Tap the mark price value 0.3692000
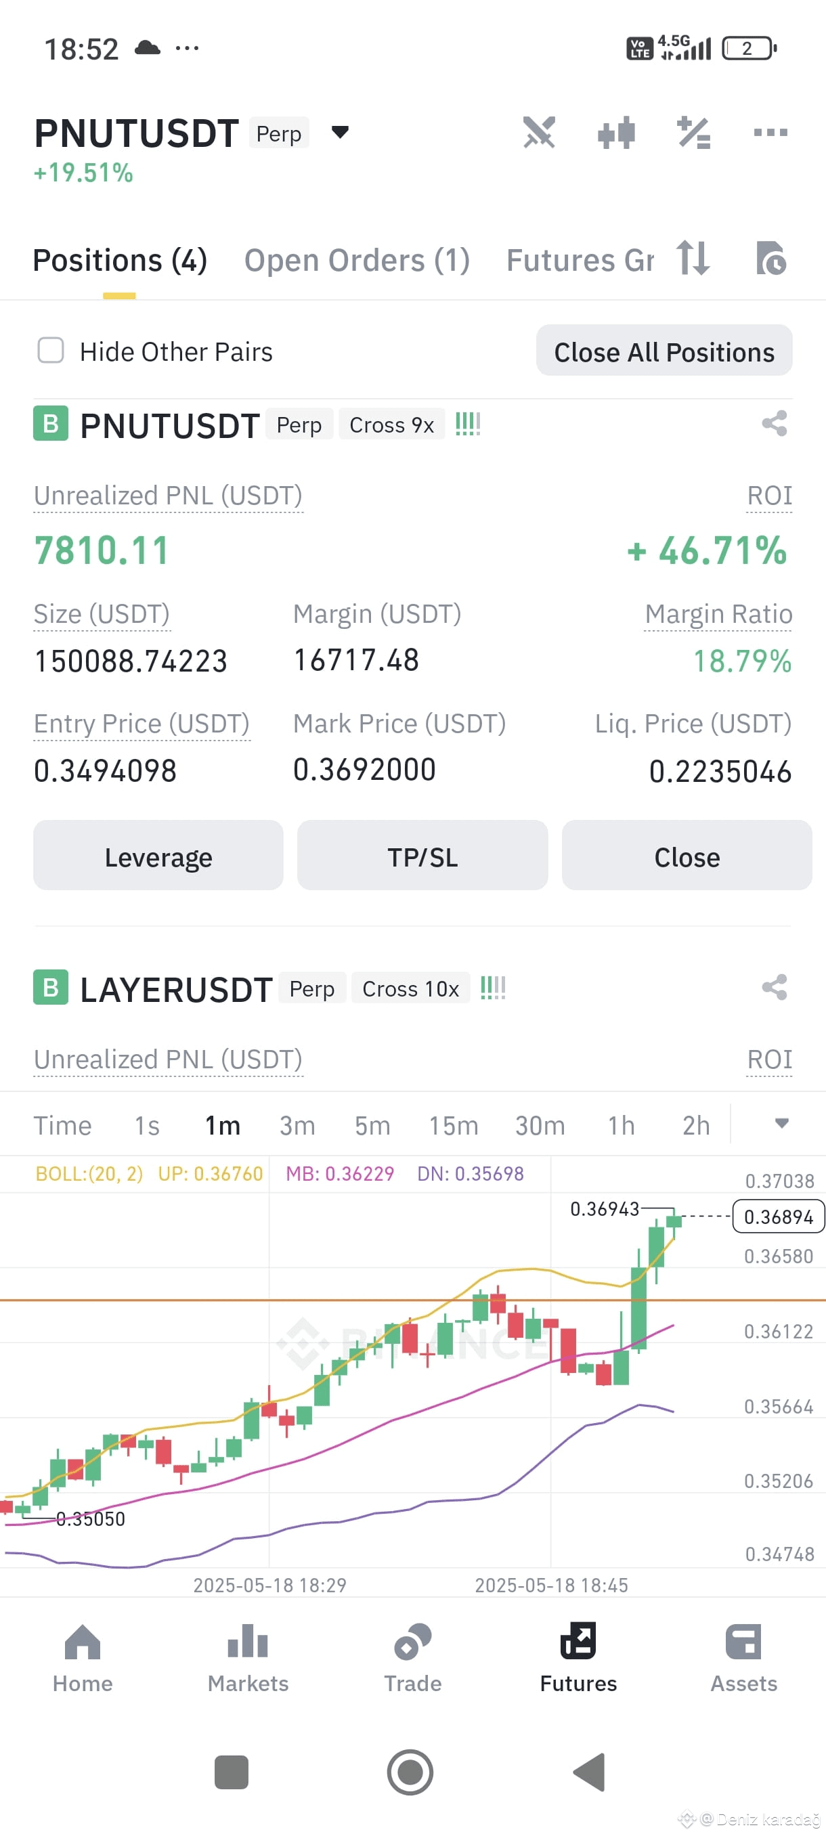Image resolution: width=826 pixels, height=1836 pixels. [364, 770]
